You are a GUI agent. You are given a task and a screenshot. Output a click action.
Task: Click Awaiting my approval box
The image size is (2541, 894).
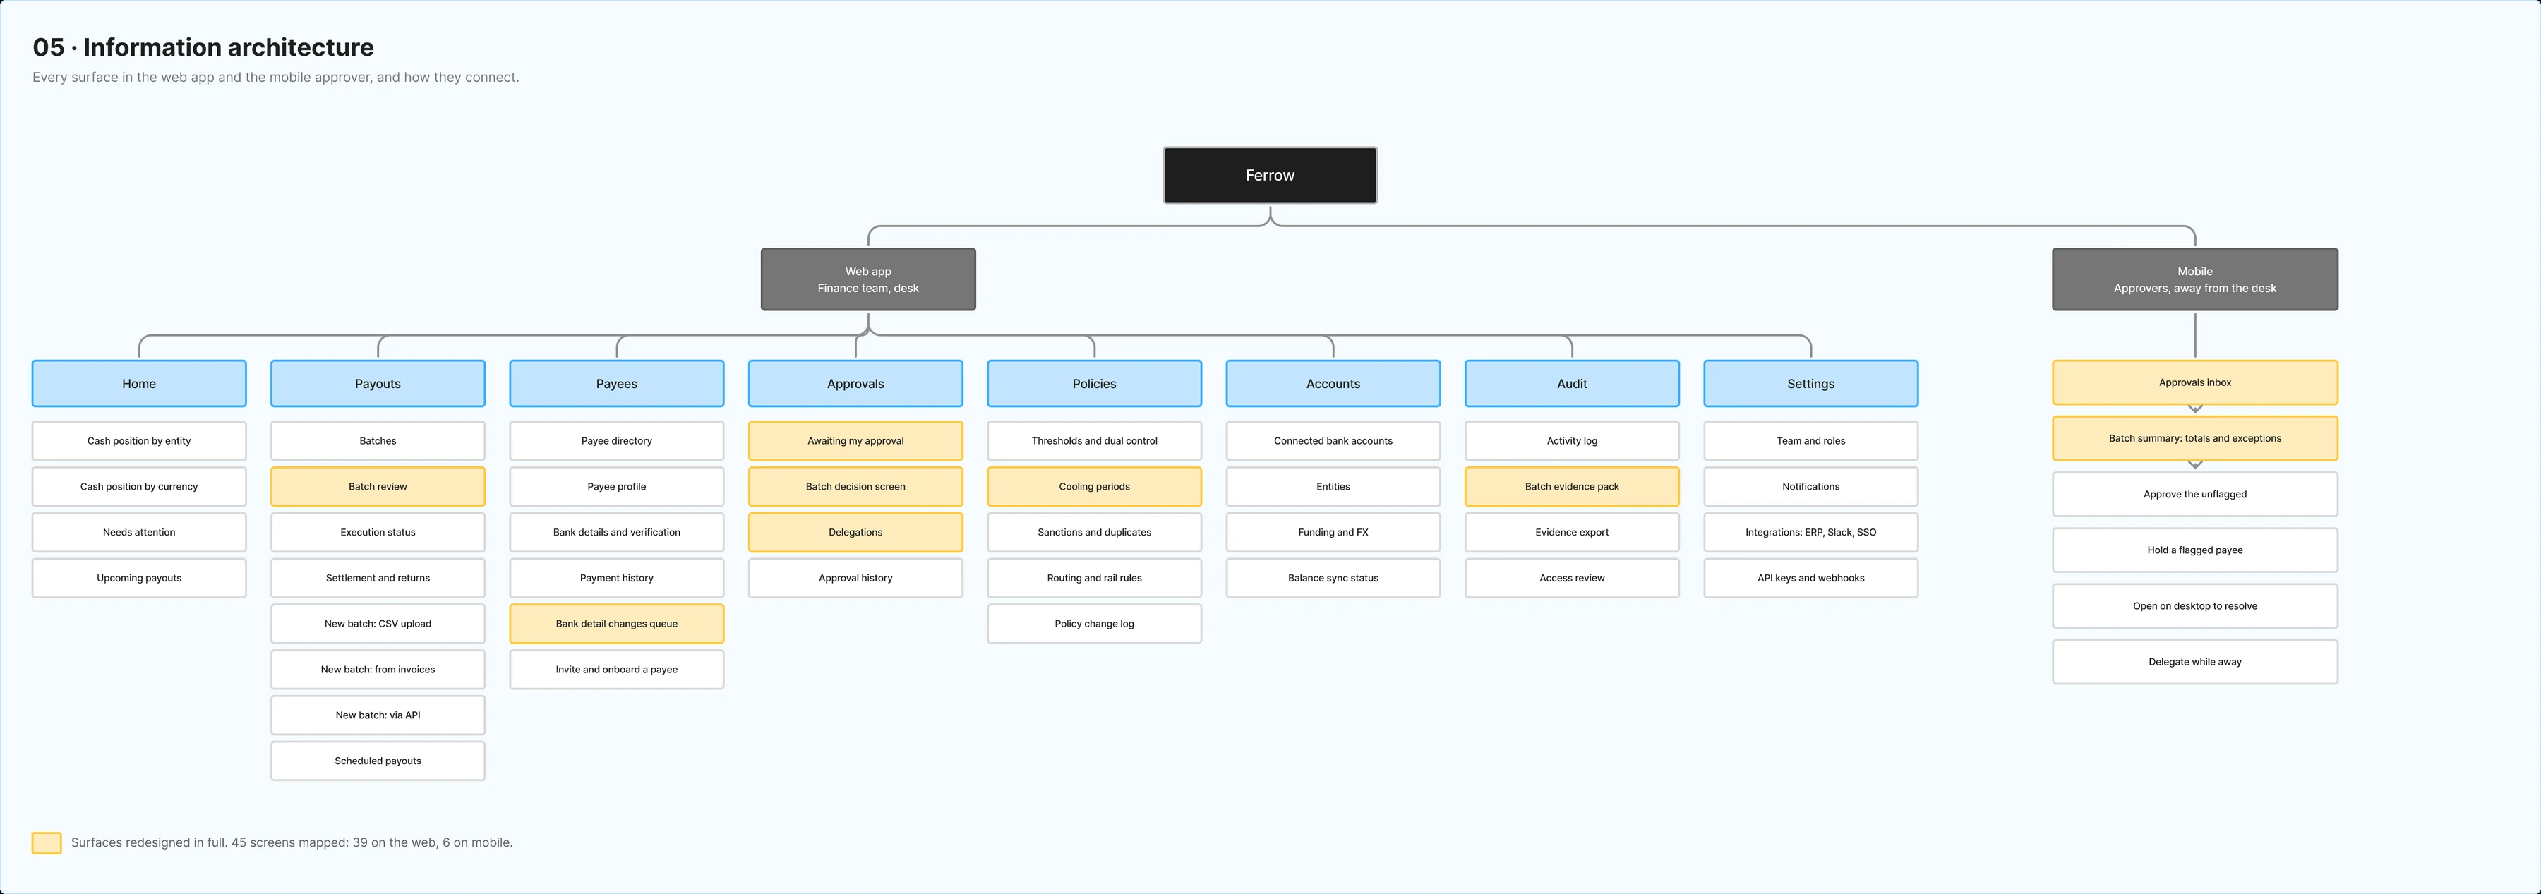click(x=855, y=440)
